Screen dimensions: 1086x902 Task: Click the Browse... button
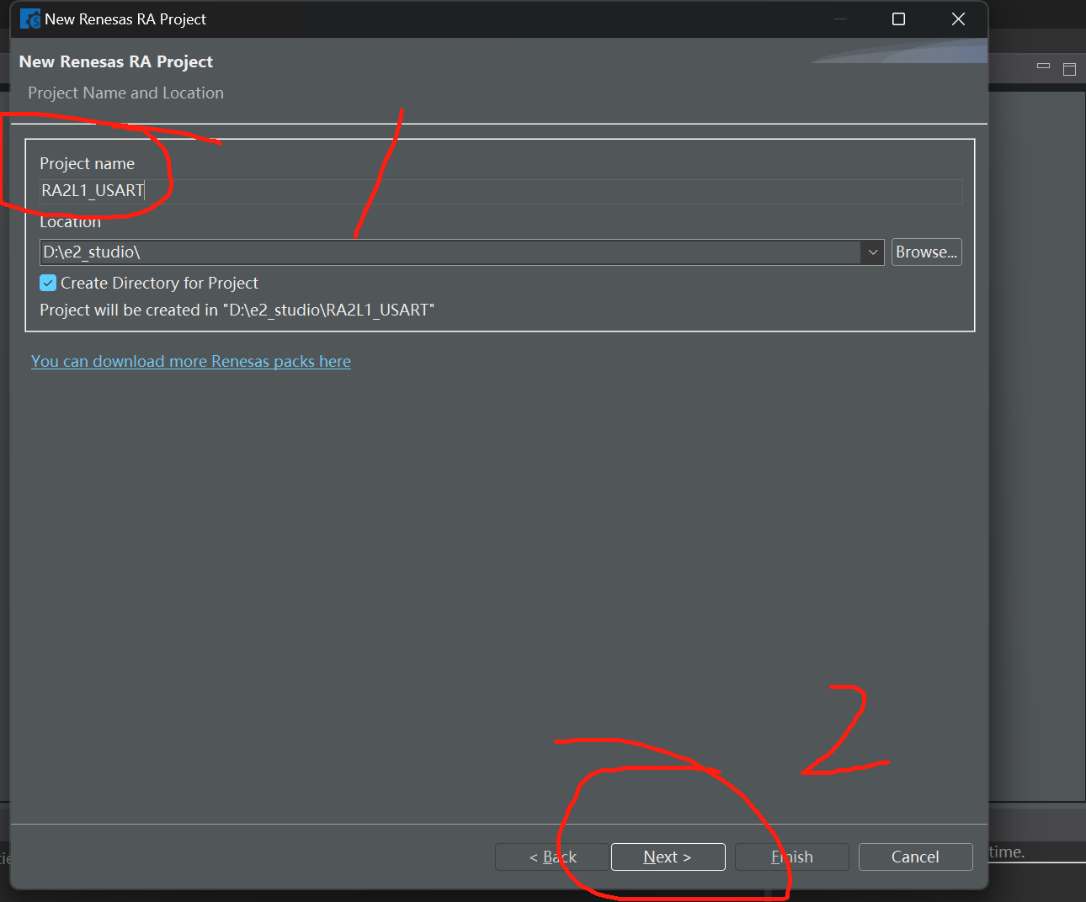coord(926,252)
